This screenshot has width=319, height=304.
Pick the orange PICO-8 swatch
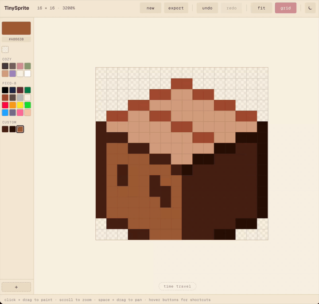[12, 105]
